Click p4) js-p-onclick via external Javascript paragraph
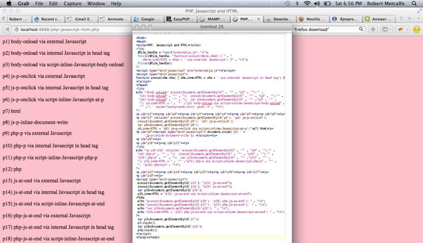This screenshot has width=423, height=243. (44, 76)
